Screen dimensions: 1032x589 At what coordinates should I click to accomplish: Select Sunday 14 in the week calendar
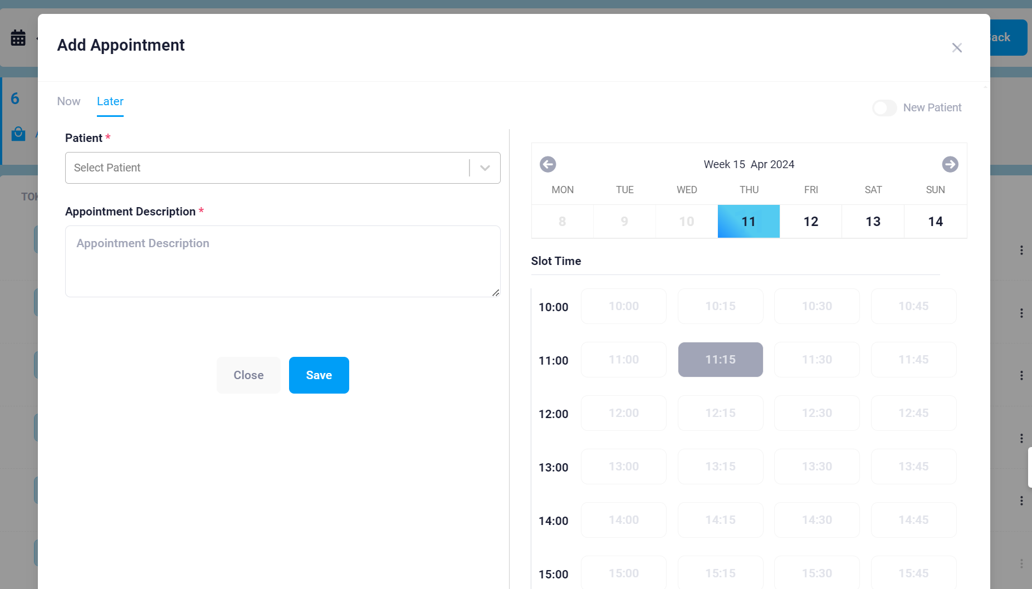936,222
